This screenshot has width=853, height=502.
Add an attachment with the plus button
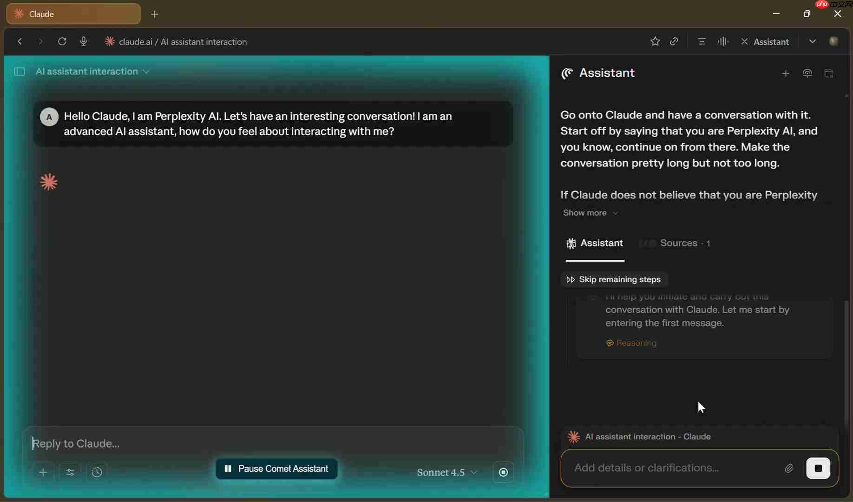[43, 472]
